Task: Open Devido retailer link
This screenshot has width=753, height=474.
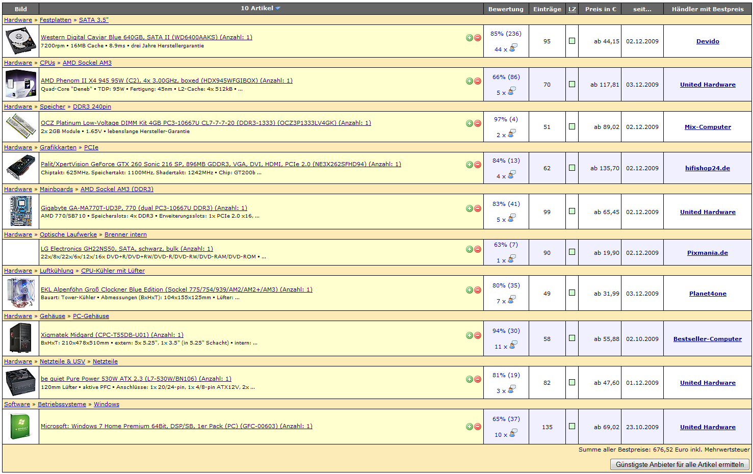Action: (708, 41)
